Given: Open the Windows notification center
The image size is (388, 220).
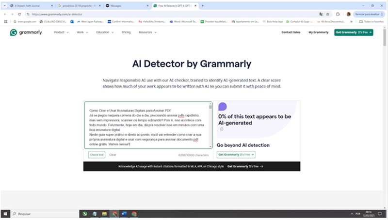Looking at the screenshot, I should click(380, 214).
